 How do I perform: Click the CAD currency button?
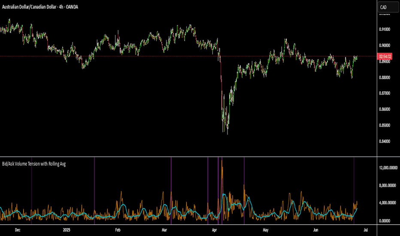tap(388, 7)
